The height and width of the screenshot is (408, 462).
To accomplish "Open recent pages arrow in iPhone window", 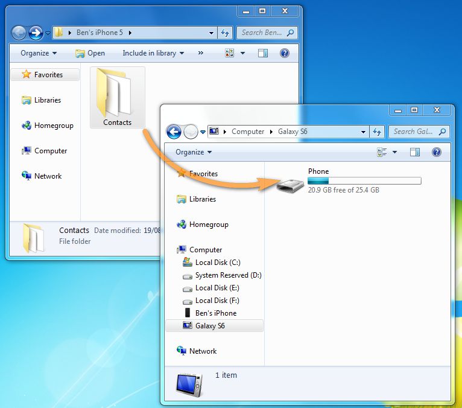I will 48,33.
